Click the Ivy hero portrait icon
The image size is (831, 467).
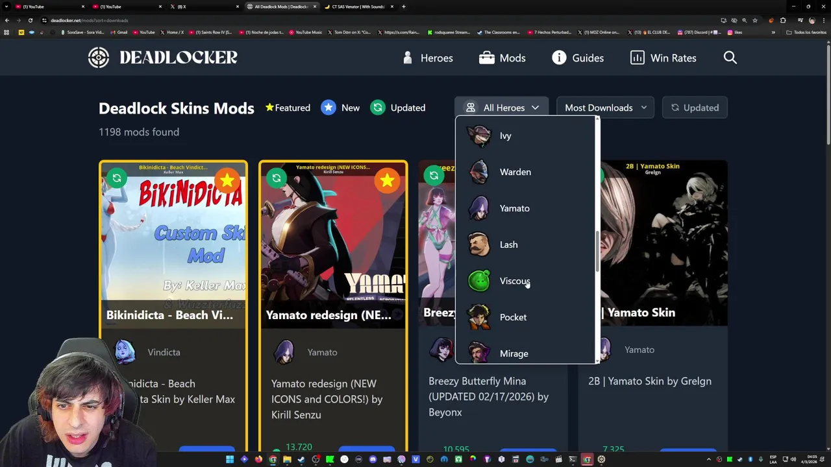479,136
